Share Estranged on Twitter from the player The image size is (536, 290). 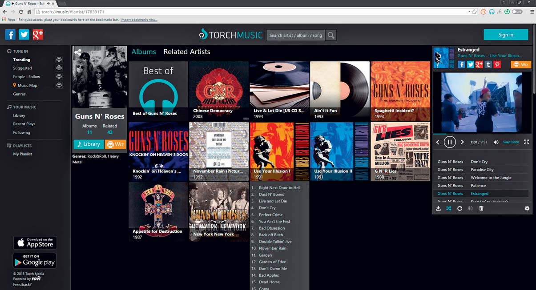[470, 64]
